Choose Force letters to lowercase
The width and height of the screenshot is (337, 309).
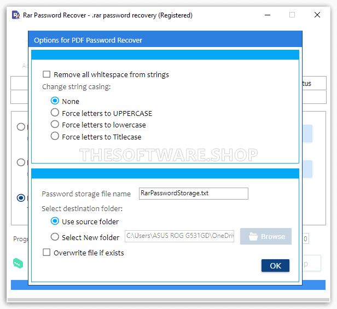pyautogui.click(x=55, y=125)
